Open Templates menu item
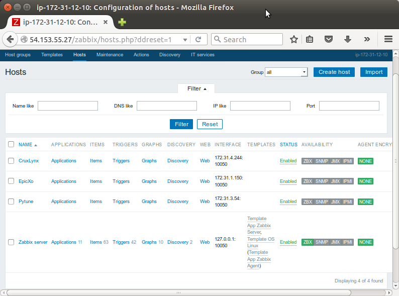Viewport: 399px width, 296px height. (x=52, y=55)
